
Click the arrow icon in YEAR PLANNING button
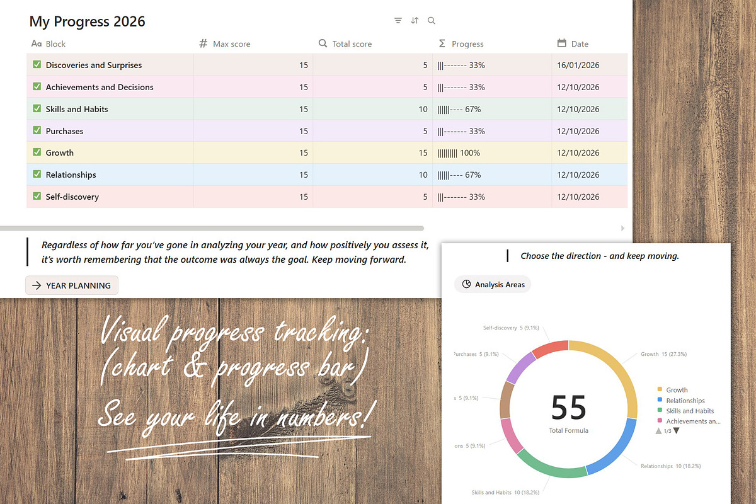click(37, 285)
